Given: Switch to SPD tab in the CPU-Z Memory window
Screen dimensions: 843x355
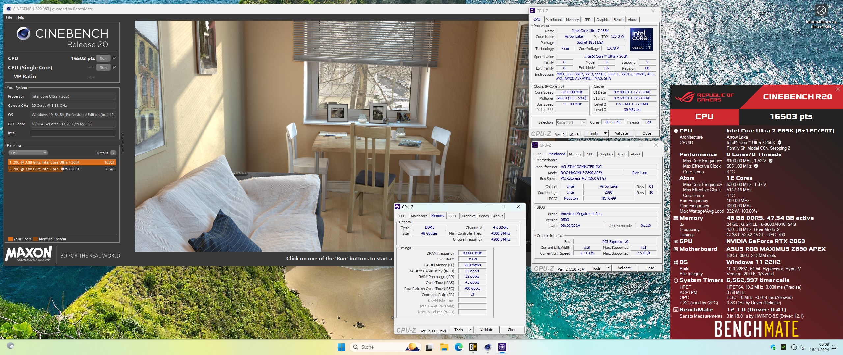Looking at the screenshot, I should 453,216.
